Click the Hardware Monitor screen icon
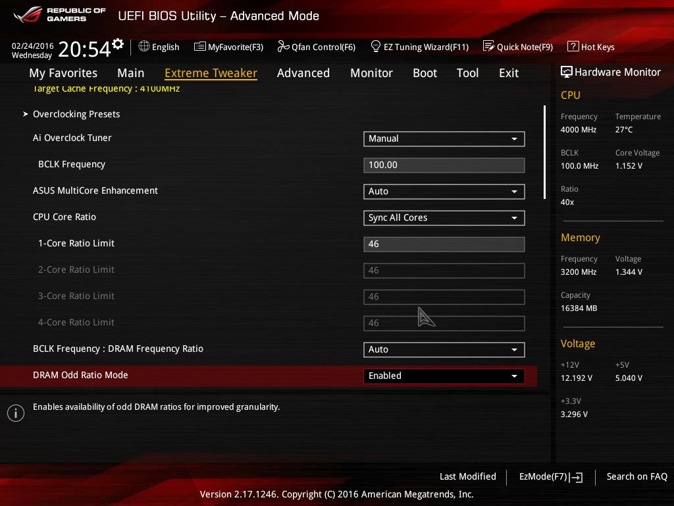This screenshot has height=506, width=674. [x=567, y=72]
